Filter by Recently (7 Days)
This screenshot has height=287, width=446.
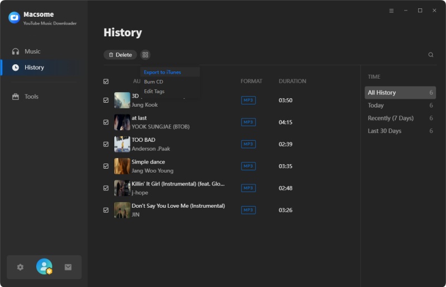click(400, 118)
